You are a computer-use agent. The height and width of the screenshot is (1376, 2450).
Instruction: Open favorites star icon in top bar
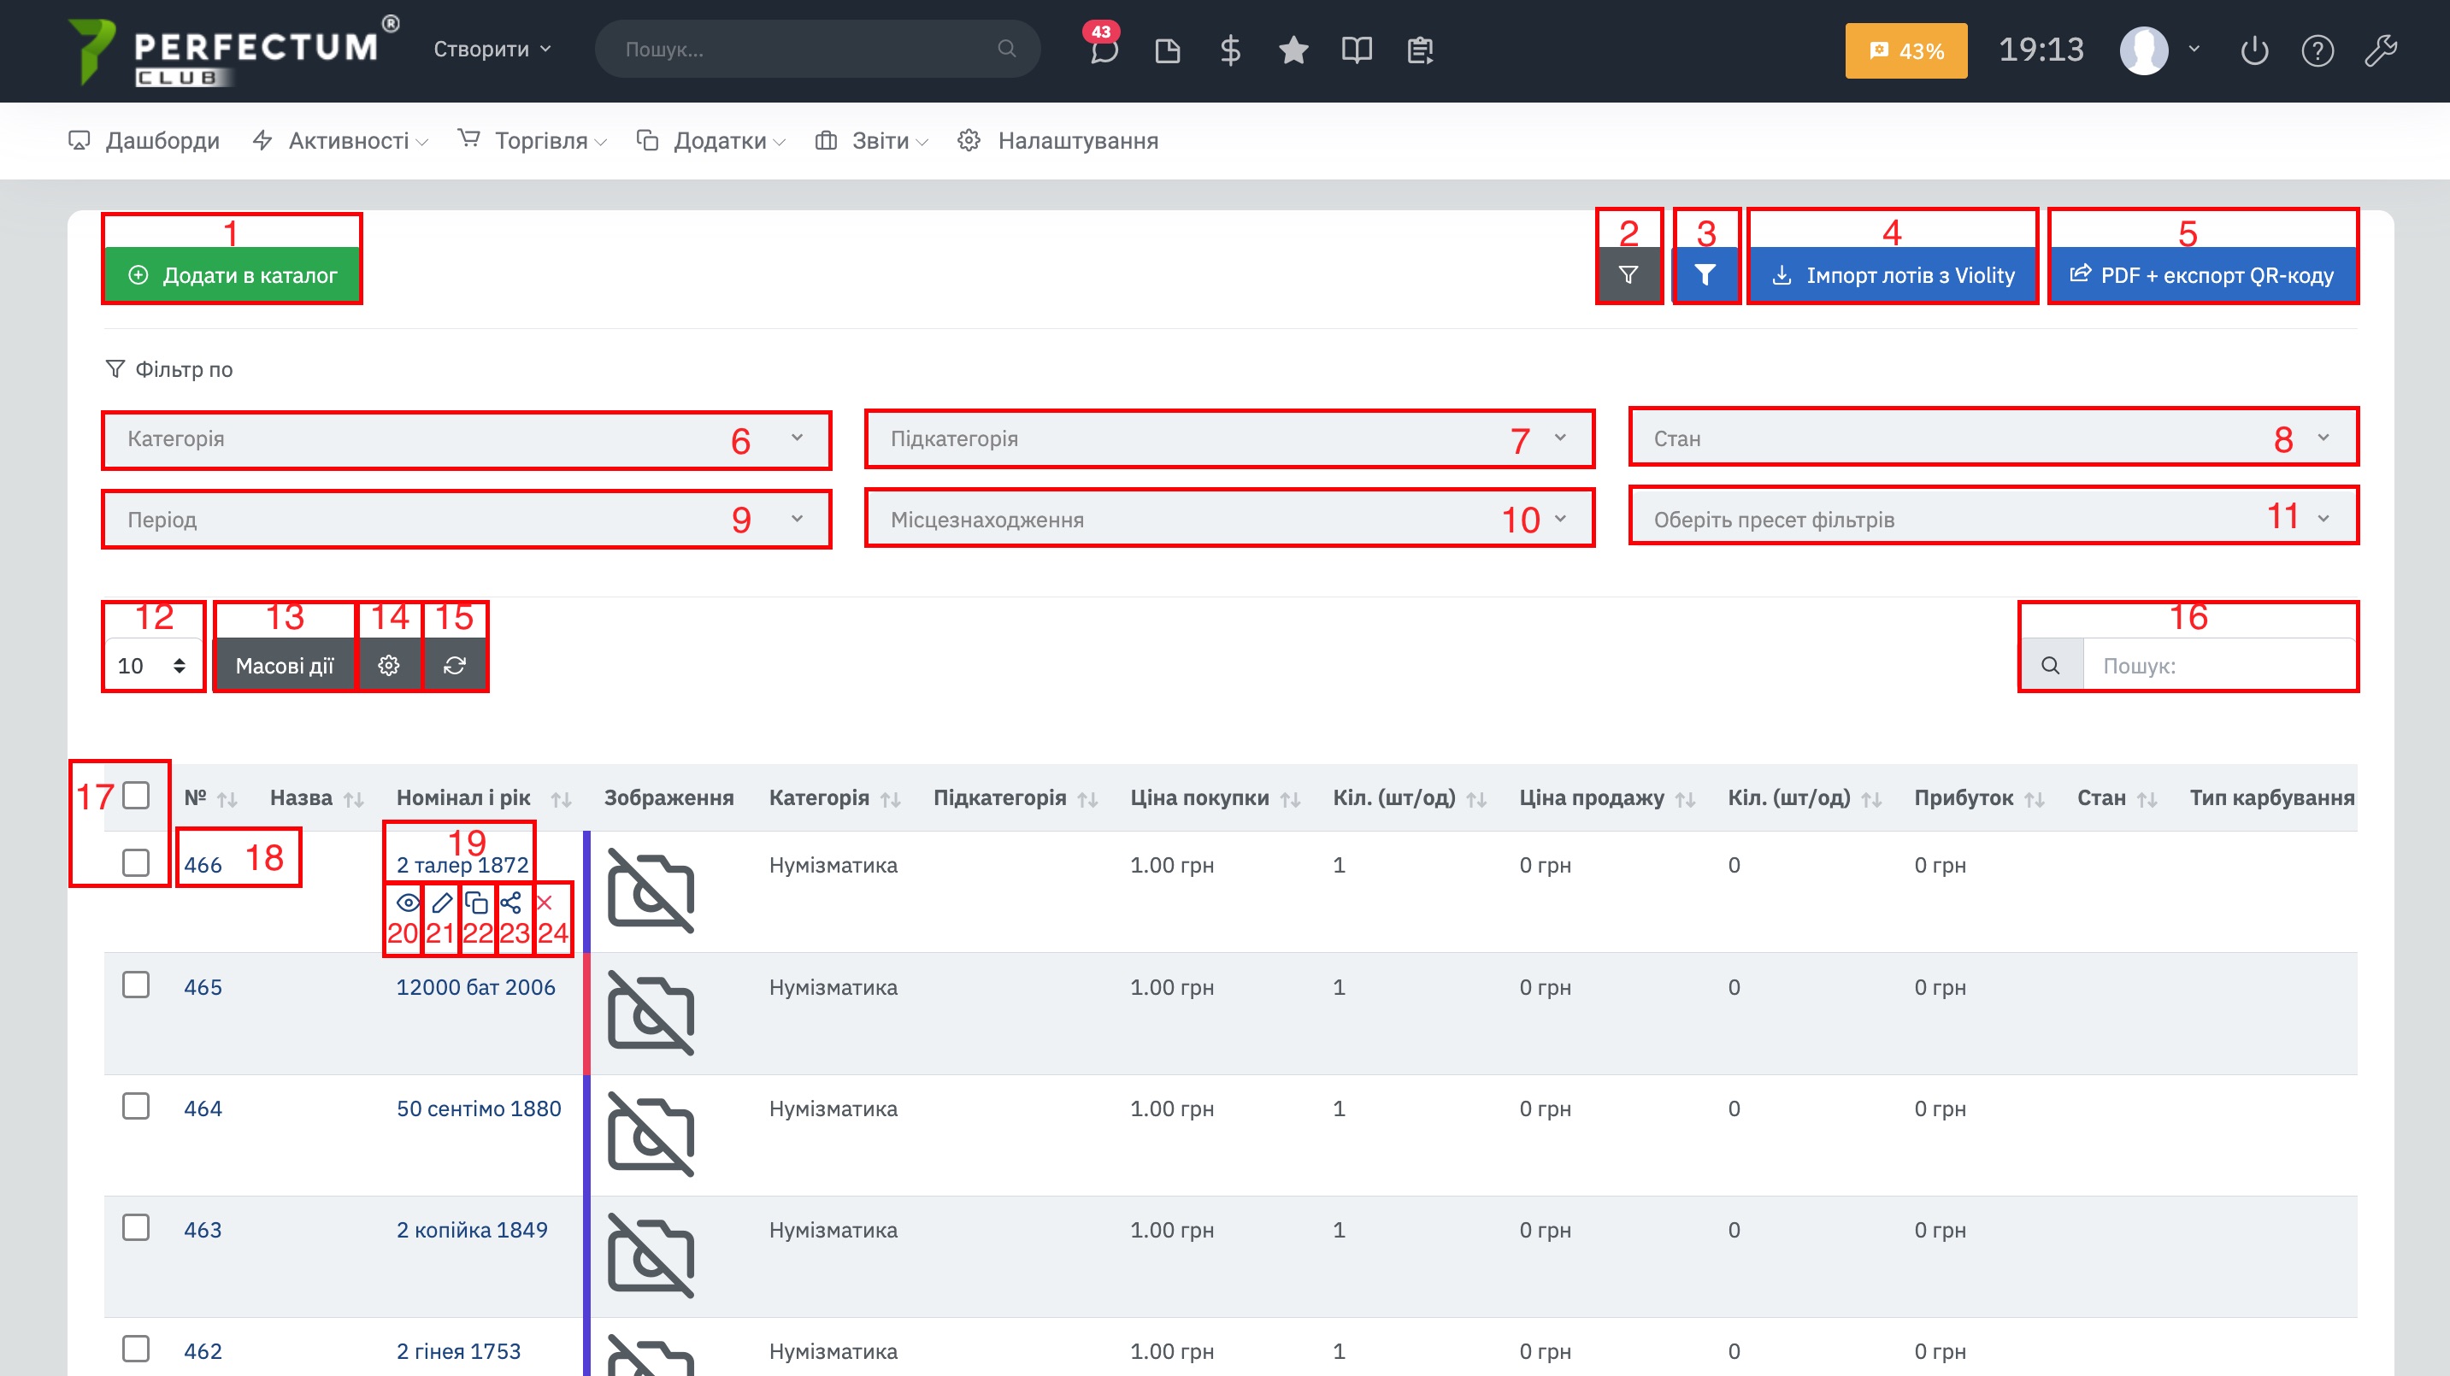[1293, 50]
